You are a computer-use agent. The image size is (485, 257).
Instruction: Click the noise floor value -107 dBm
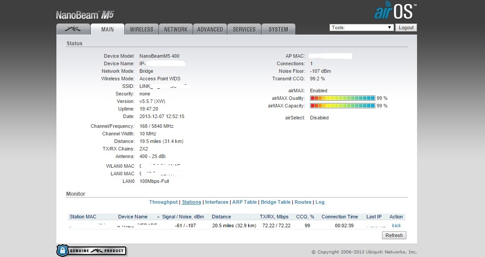(321, 71)
